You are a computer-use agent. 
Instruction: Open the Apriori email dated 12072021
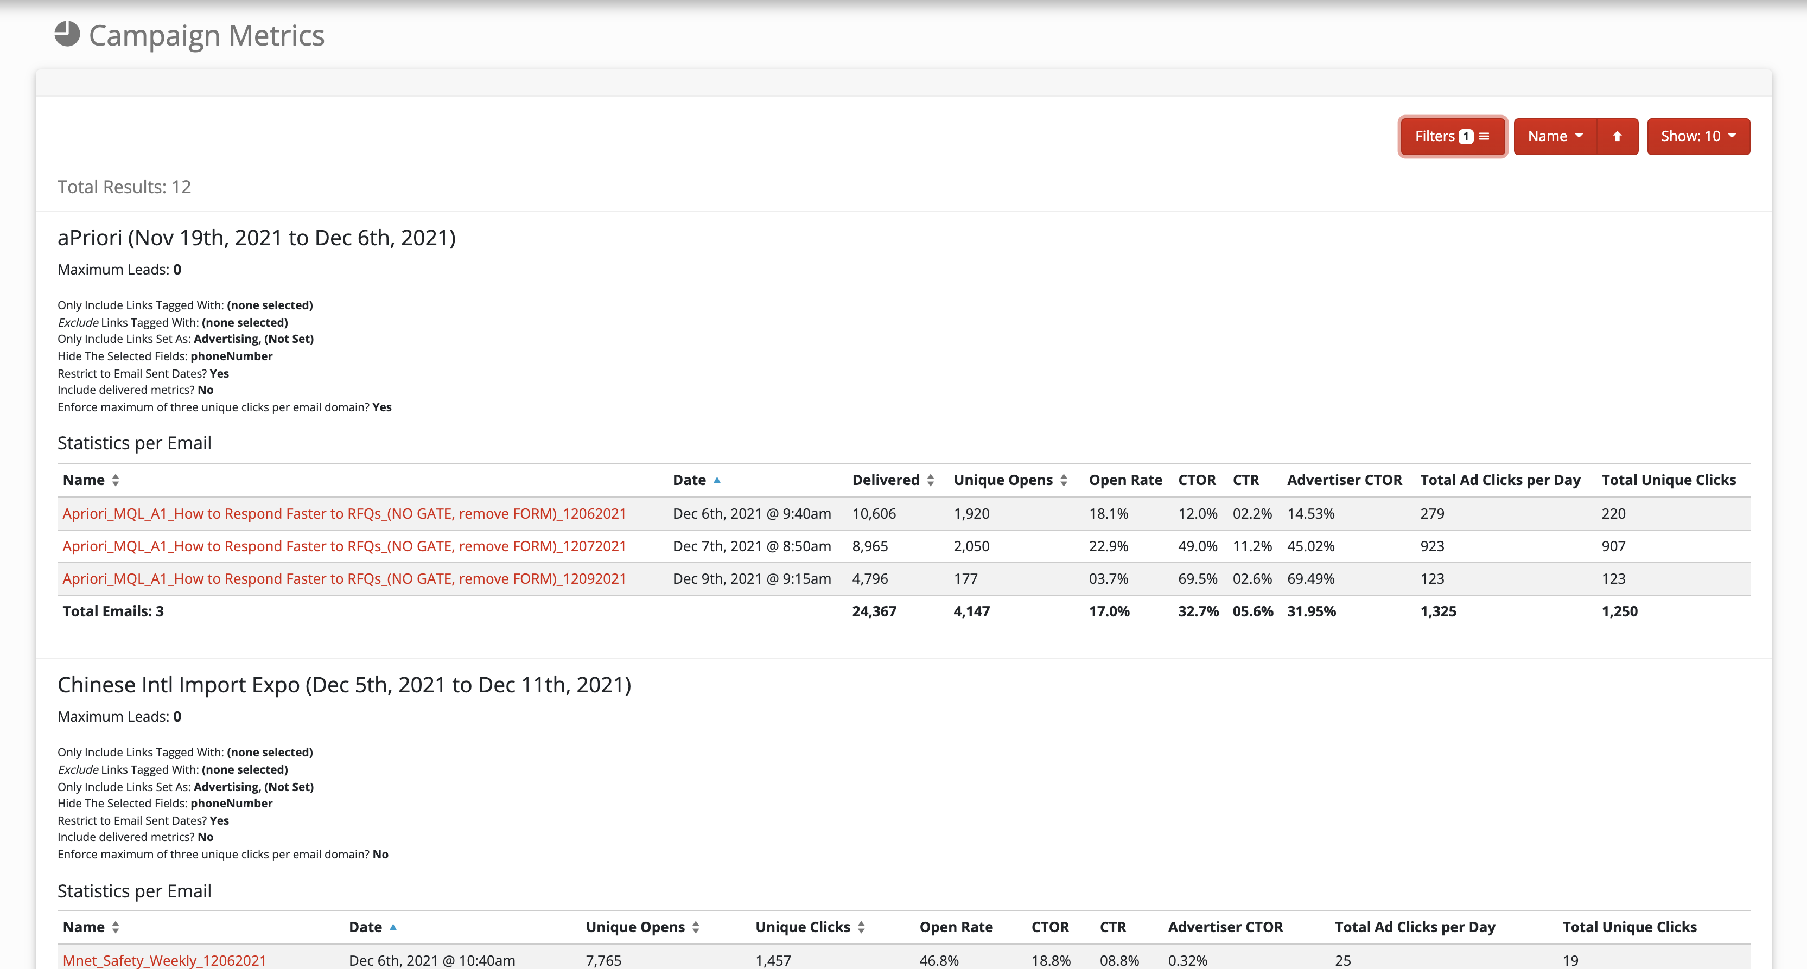(343, 546)
